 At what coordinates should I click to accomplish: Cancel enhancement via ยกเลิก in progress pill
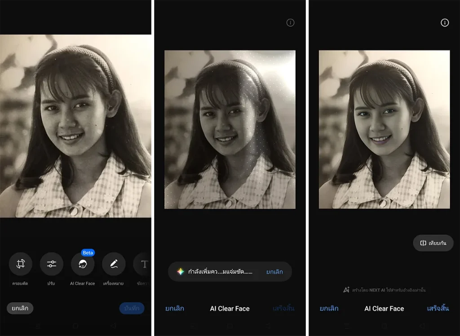click(x=275, y=272)
